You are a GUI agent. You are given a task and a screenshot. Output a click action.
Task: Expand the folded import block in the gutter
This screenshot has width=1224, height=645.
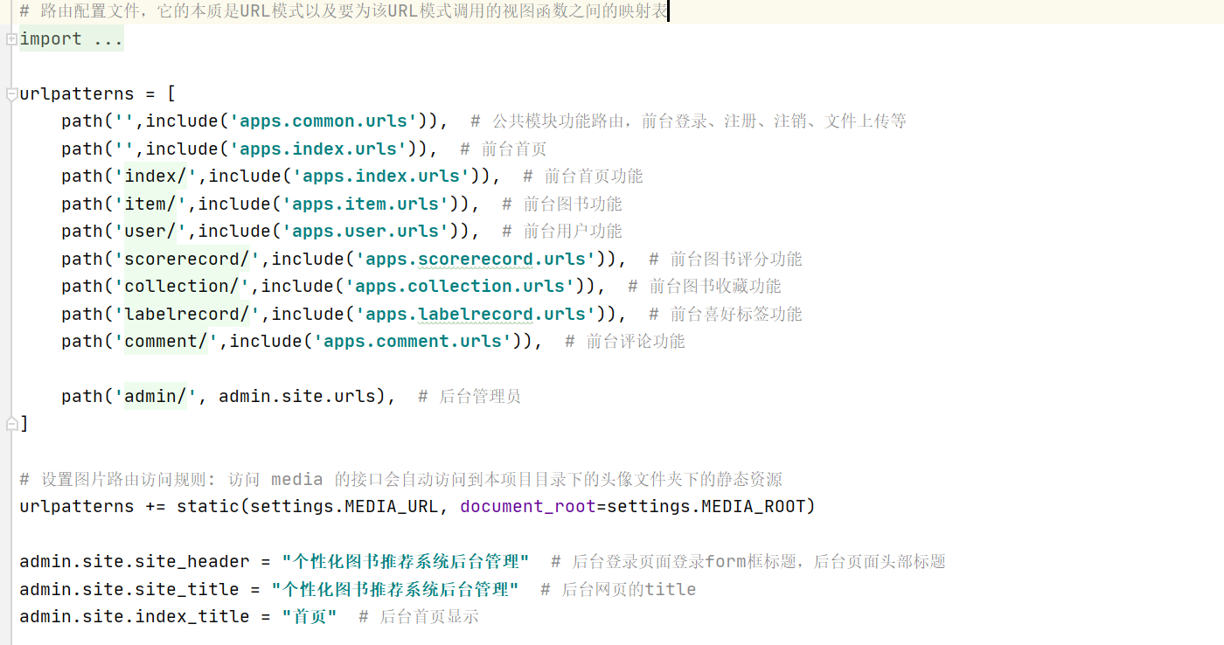click(x=10, y=39)
